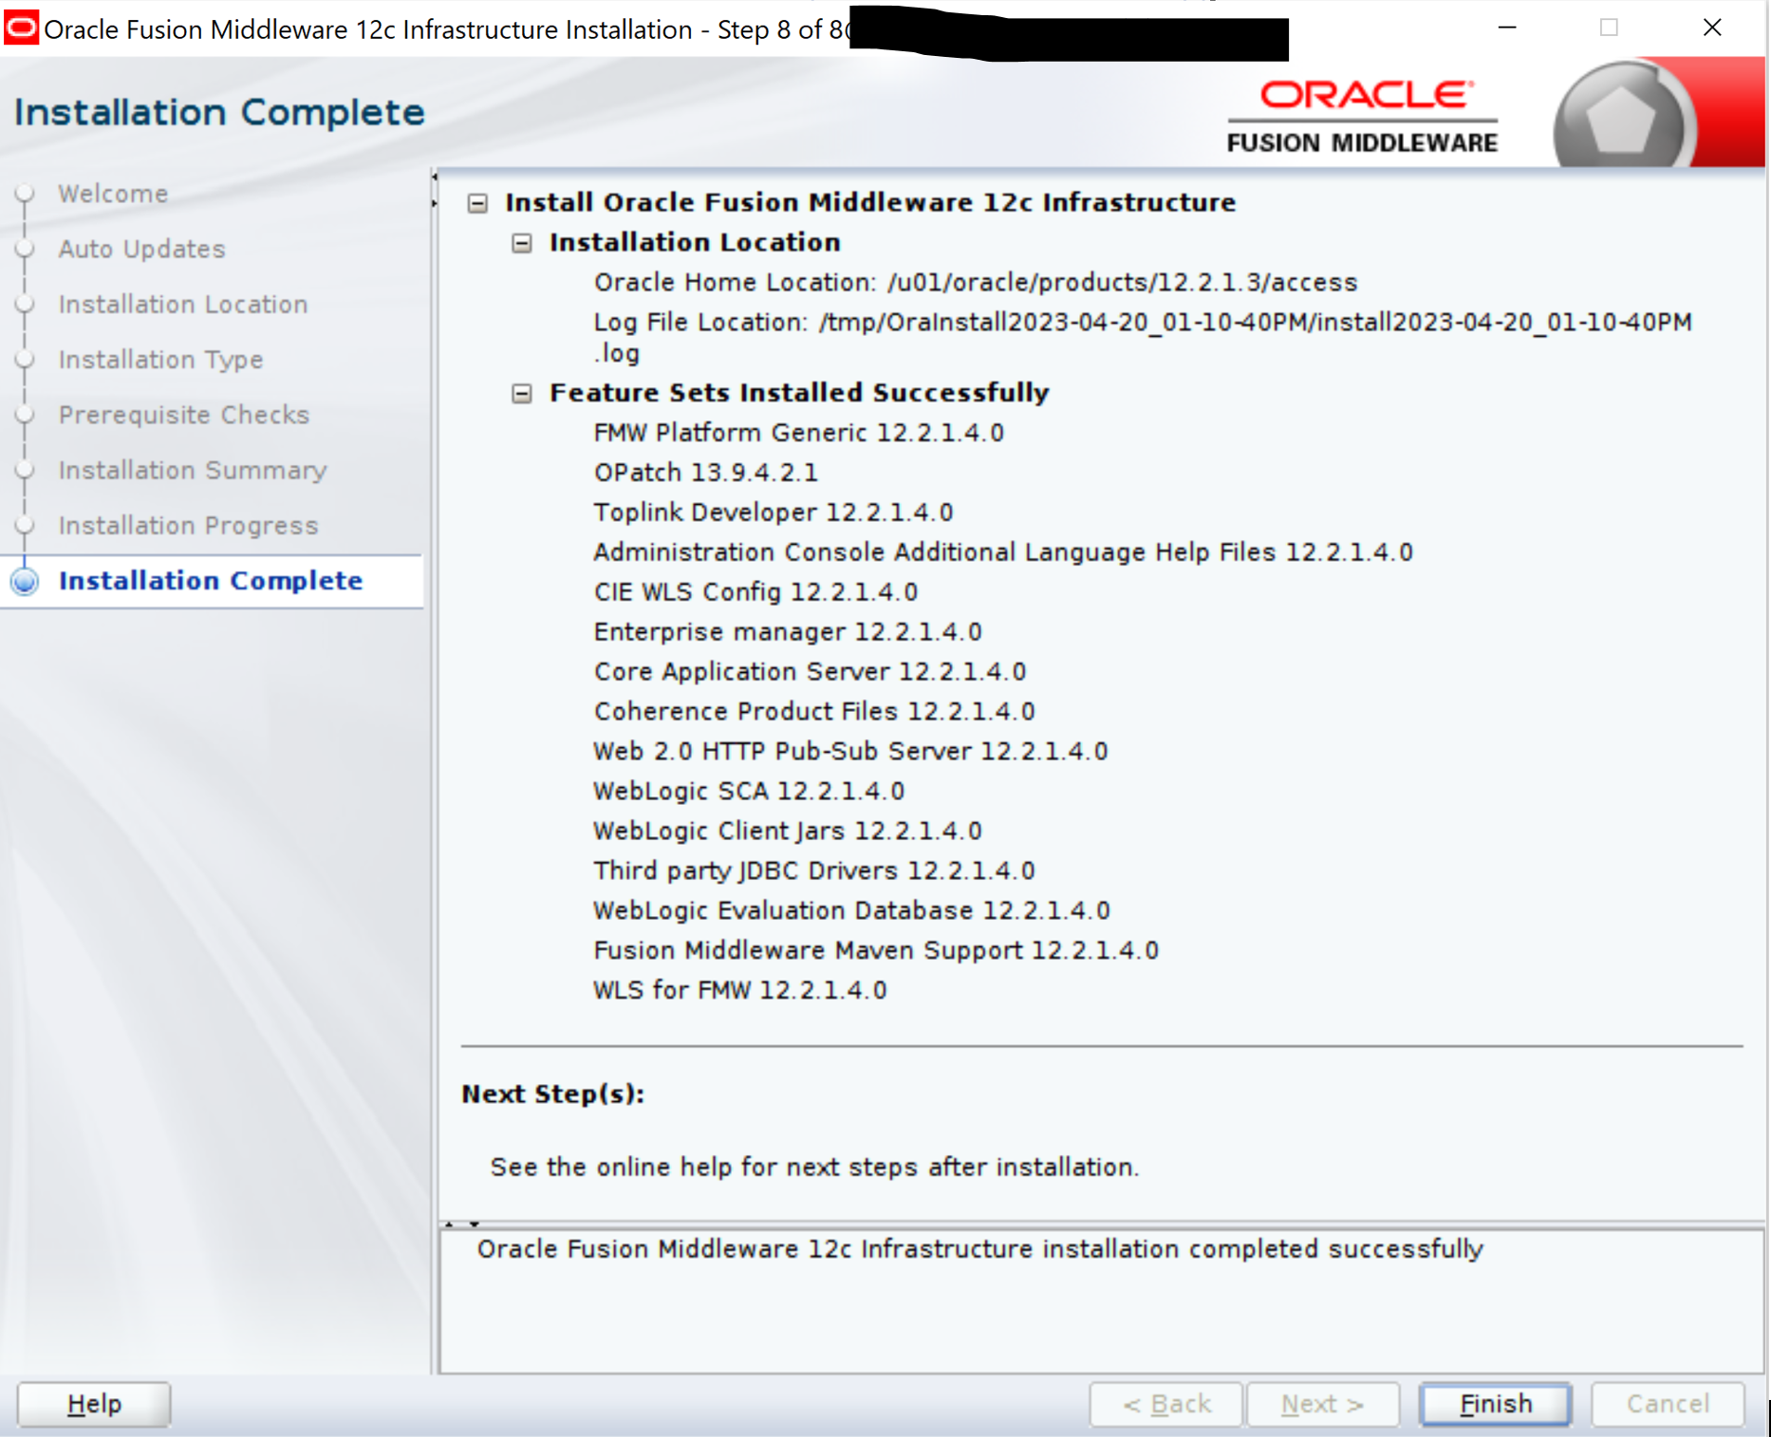Select the Log File Location entry
The height and width of the screenshot is (1437, 1771).
coord(1142,323)
